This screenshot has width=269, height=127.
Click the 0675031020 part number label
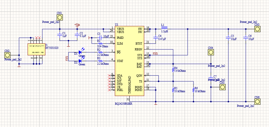point(52,48)
